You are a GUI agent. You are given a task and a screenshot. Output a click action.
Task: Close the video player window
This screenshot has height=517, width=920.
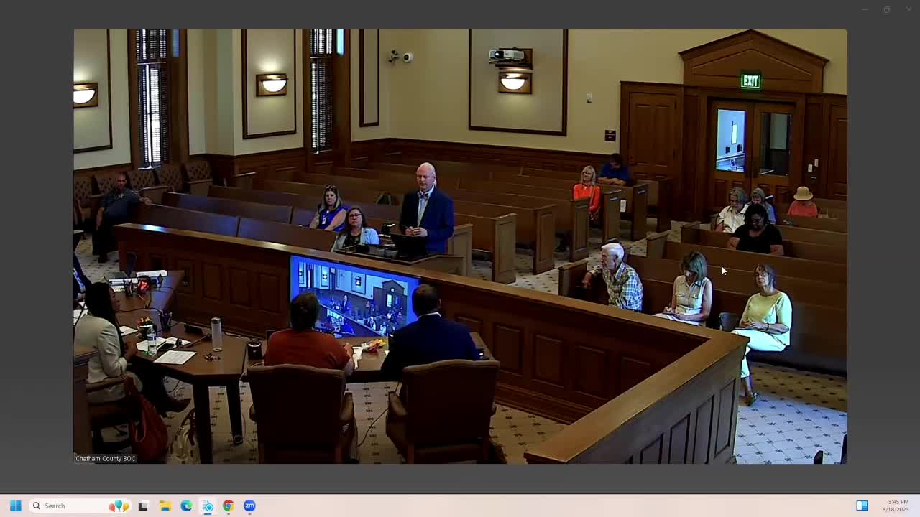908,9
